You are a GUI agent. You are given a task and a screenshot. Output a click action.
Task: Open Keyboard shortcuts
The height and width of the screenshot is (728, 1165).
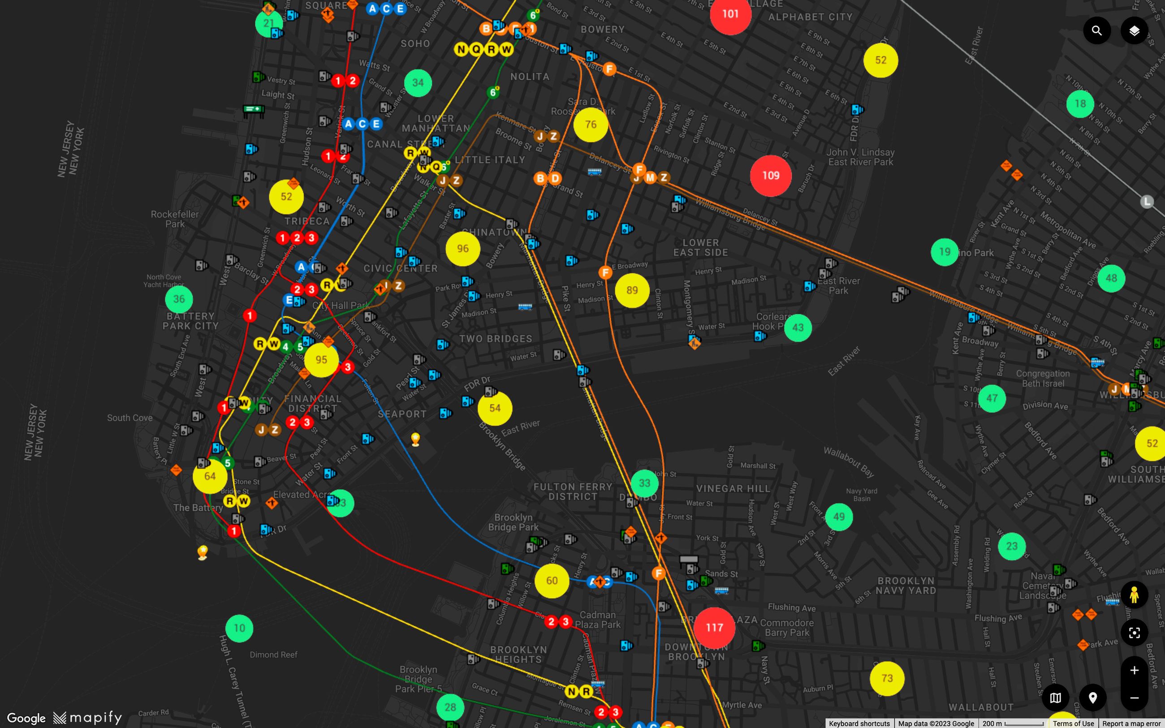(x=859, y=724)
